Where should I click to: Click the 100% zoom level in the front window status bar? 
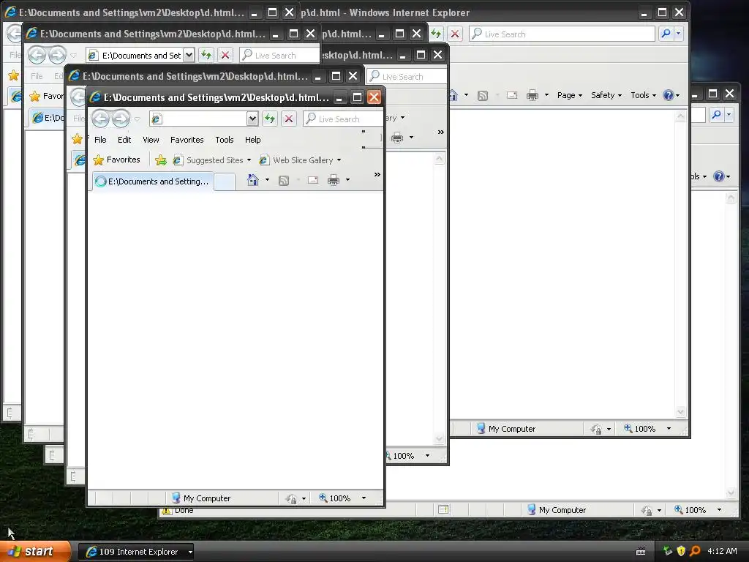[335, 498]
